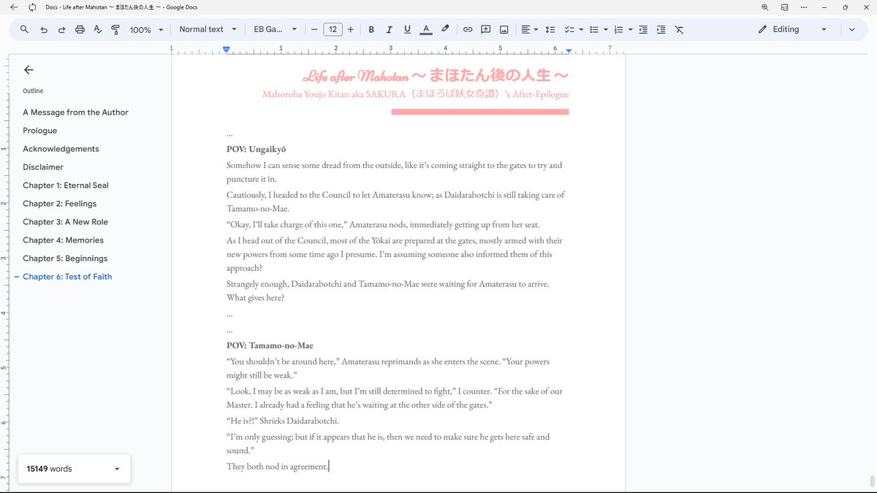Jump to Prologue in the outline
877x493 pixels.
(x=39, y=131)
